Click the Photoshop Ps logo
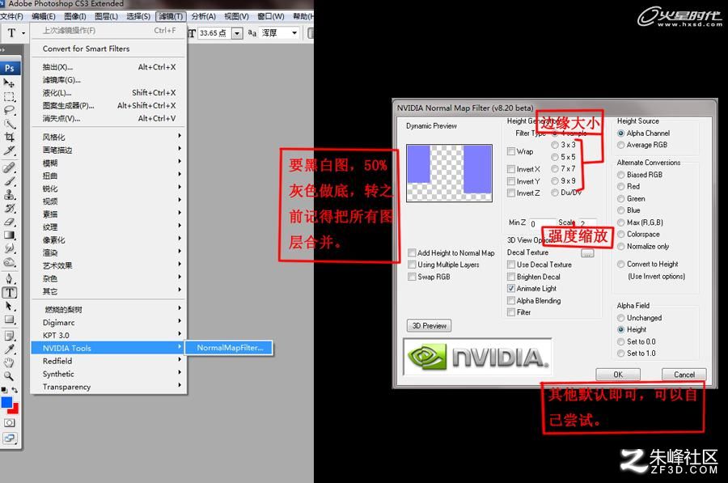 (10, 68)
